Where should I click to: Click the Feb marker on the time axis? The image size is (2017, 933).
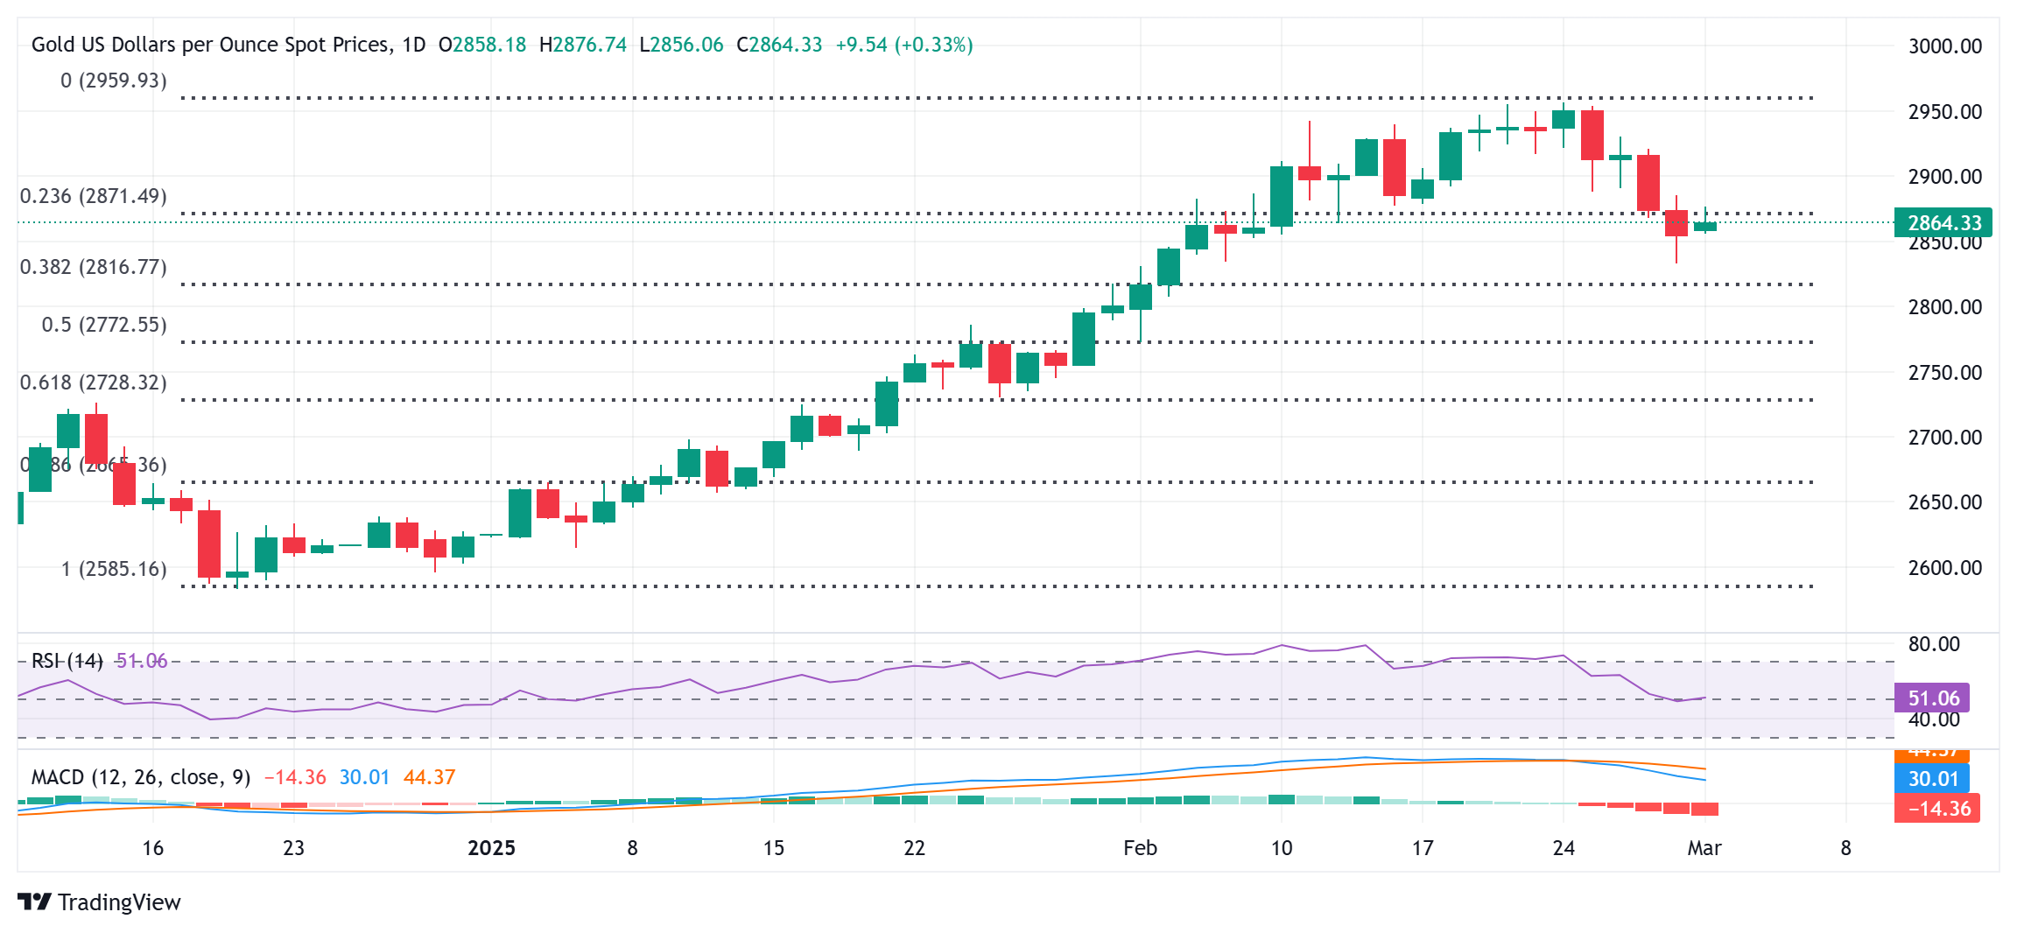click(1140, 848)
